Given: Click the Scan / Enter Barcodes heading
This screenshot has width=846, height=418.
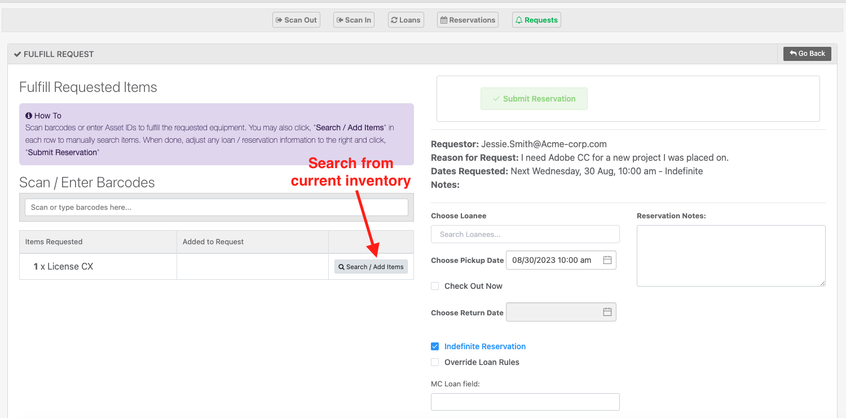Looking at the screenshot, I should tap(87, 182).
